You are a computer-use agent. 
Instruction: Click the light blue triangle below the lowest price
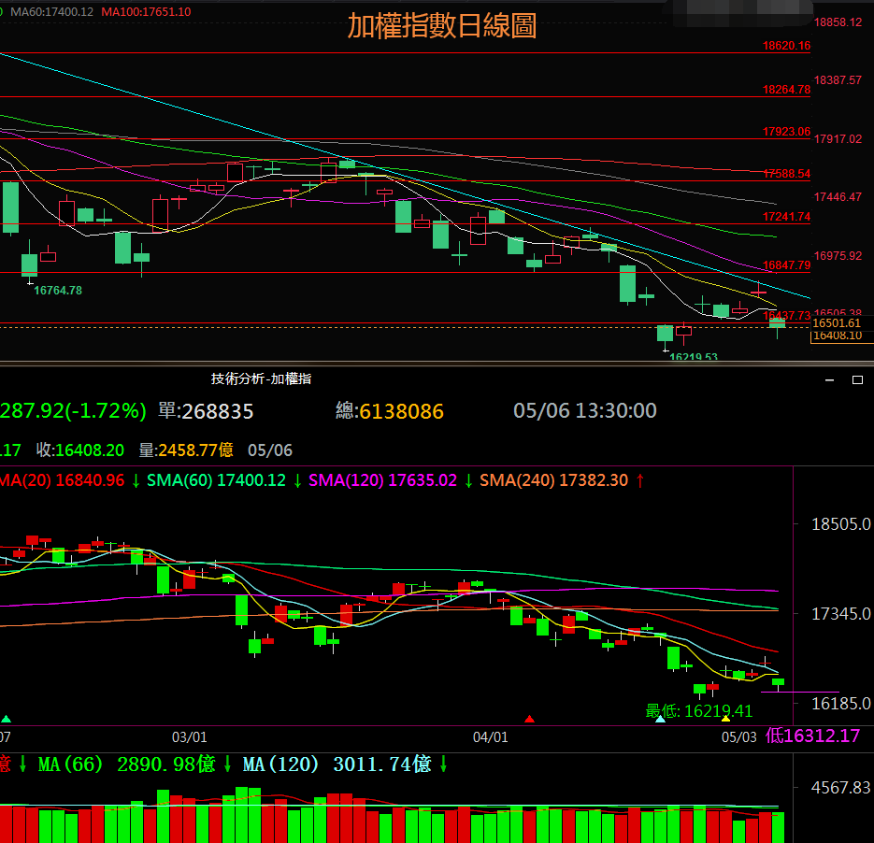click(x=661, y=719)
